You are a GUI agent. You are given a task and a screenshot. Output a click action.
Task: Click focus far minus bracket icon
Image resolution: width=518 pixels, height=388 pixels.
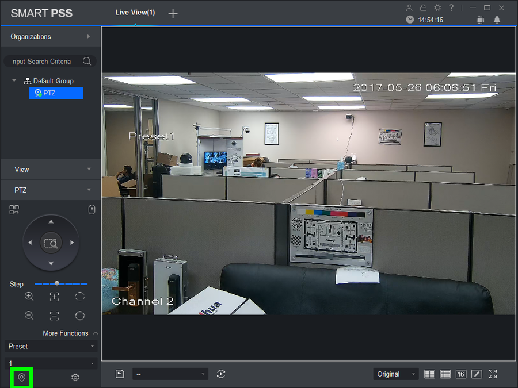click(55, 316)
